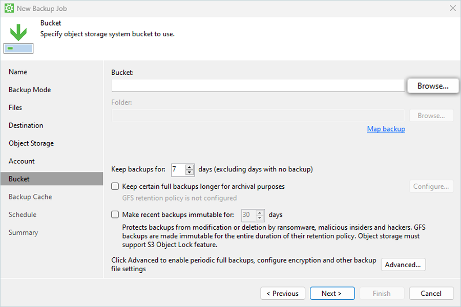The width and height of the screenshot is (461, 307).
Task: Enable keeping full backups longer for archival
Action: (115, 186)
